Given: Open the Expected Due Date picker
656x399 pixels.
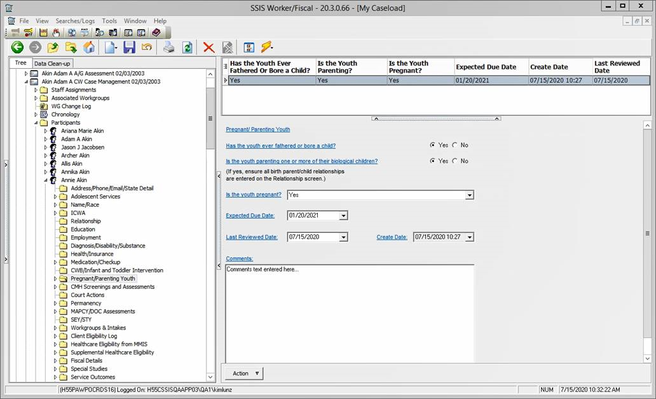Looking at the screenshot, I should click(343, 216).
